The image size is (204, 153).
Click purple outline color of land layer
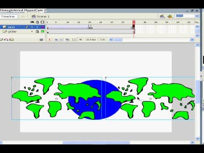pyautogui.click(x=42, y=27)
